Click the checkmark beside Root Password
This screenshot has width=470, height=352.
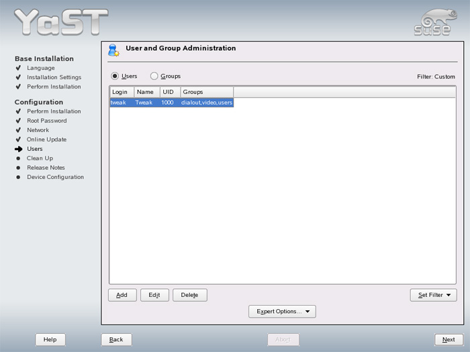[18, 121]
